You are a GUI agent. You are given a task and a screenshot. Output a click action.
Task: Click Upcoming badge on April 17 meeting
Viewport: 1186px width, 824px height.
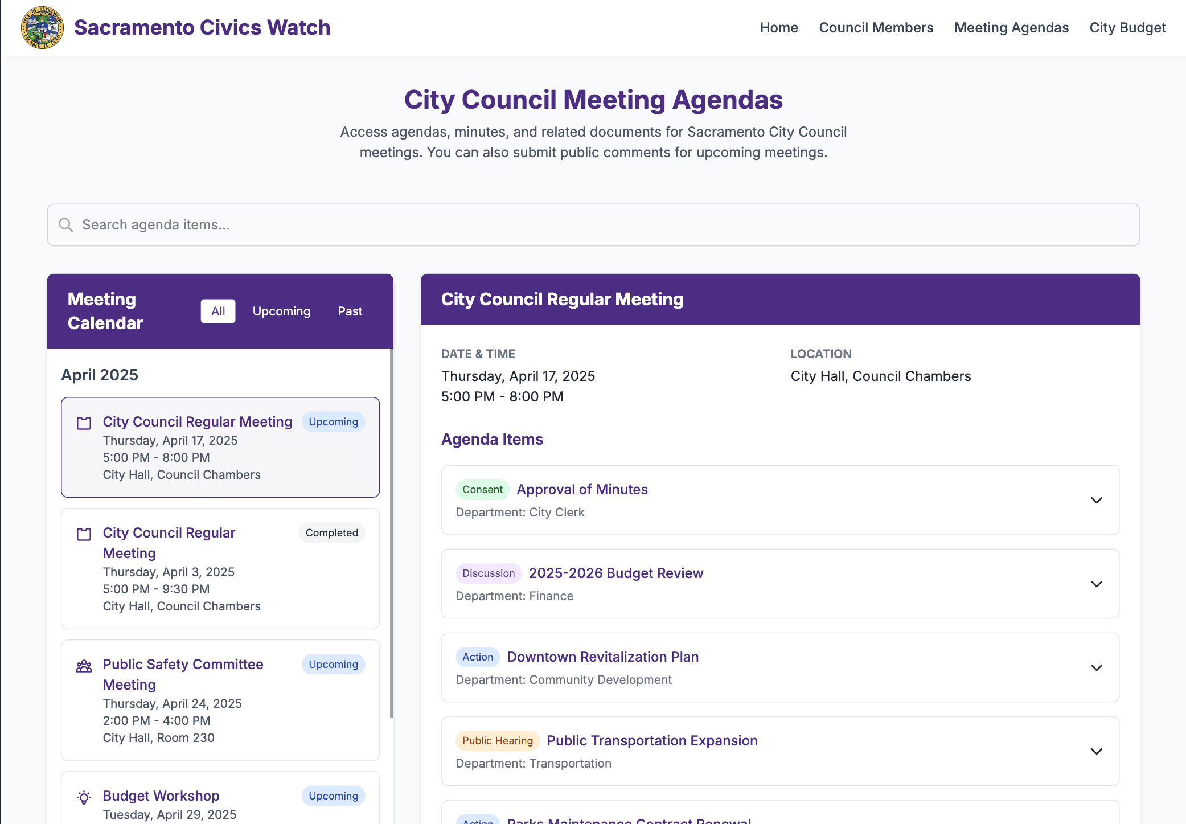coord(333,421)
